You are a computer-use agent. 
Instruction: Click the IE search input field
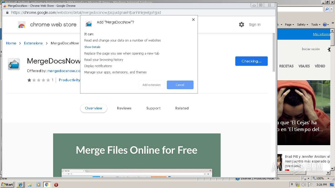coord(300,9)
